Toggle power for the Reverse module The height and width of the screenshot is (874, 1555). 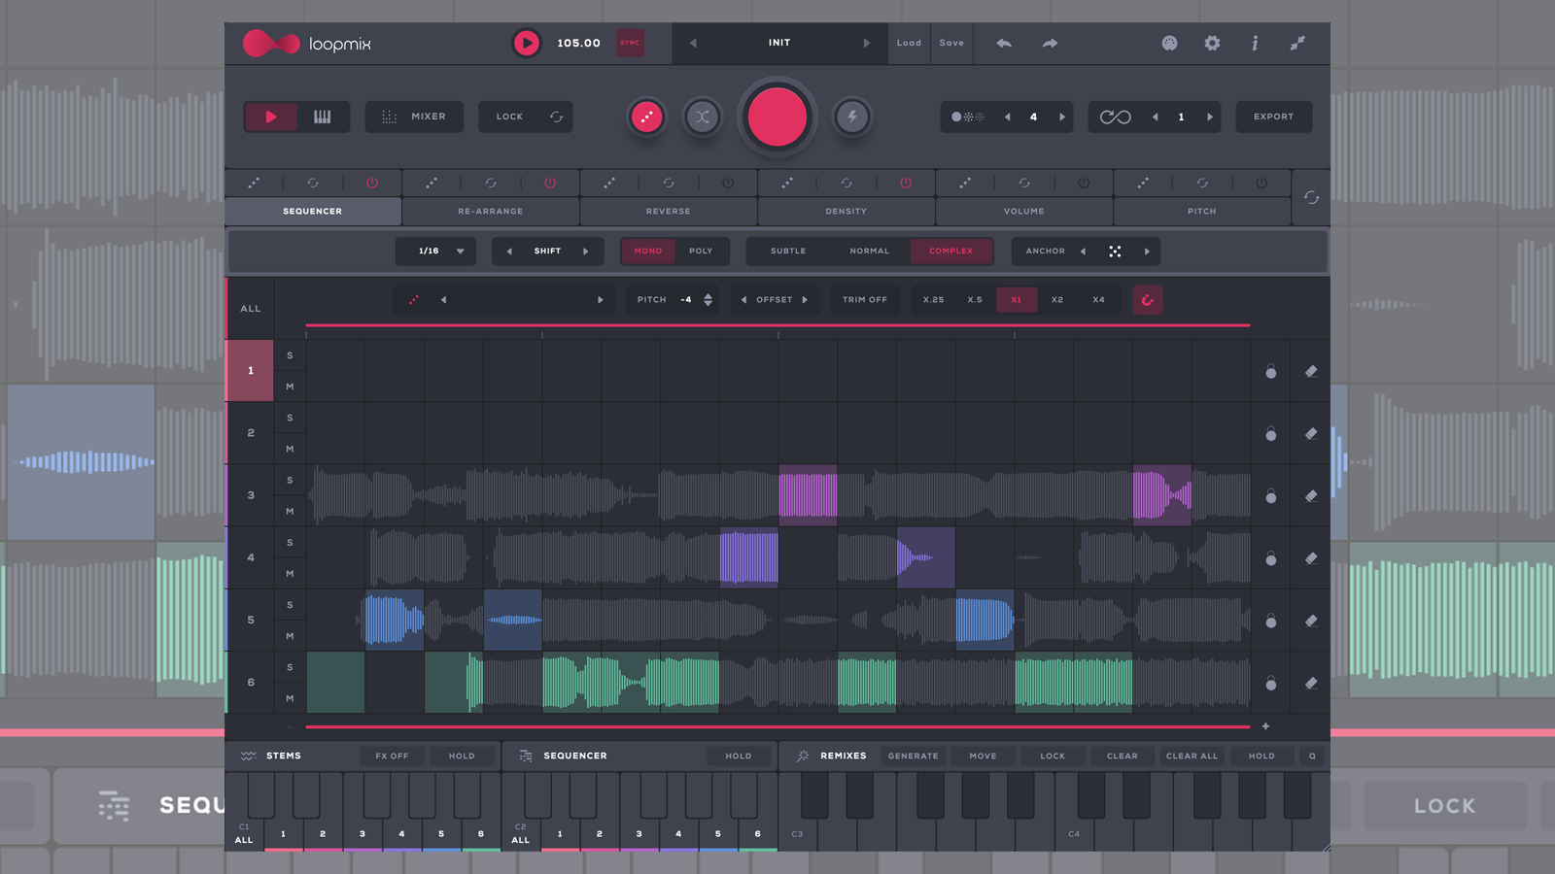pos(728,183)
